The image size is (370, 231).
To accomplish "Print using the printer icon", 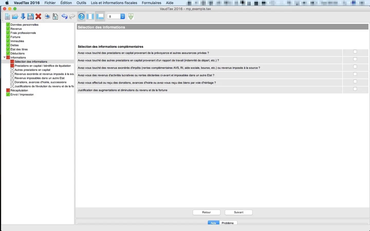I will [x=48, y=17].
